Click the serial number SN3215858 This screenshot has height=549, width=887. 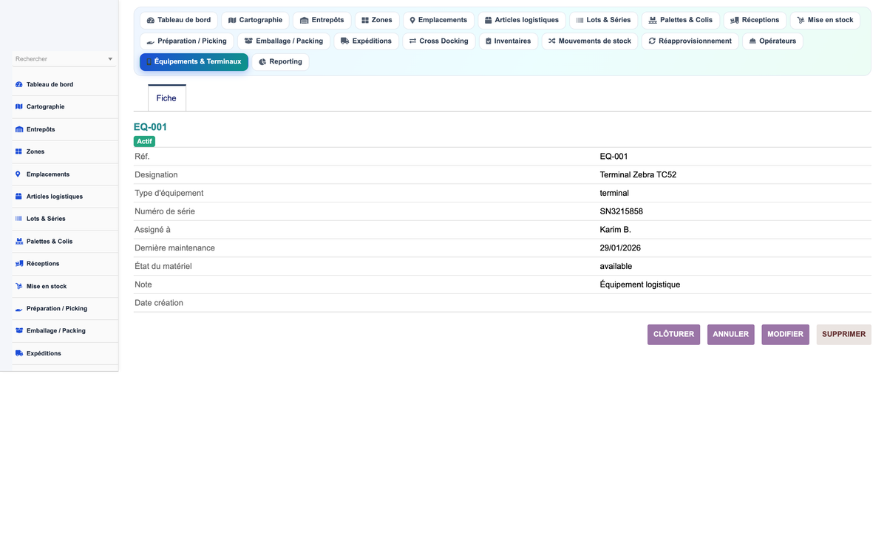pos(621,211)
